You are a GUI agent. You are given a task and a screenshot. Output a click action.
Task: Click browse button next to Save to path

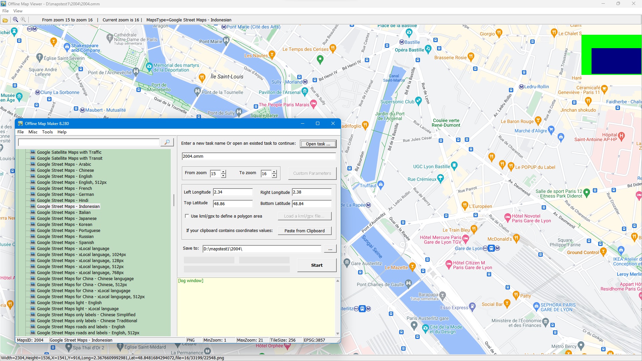point(330,249)
